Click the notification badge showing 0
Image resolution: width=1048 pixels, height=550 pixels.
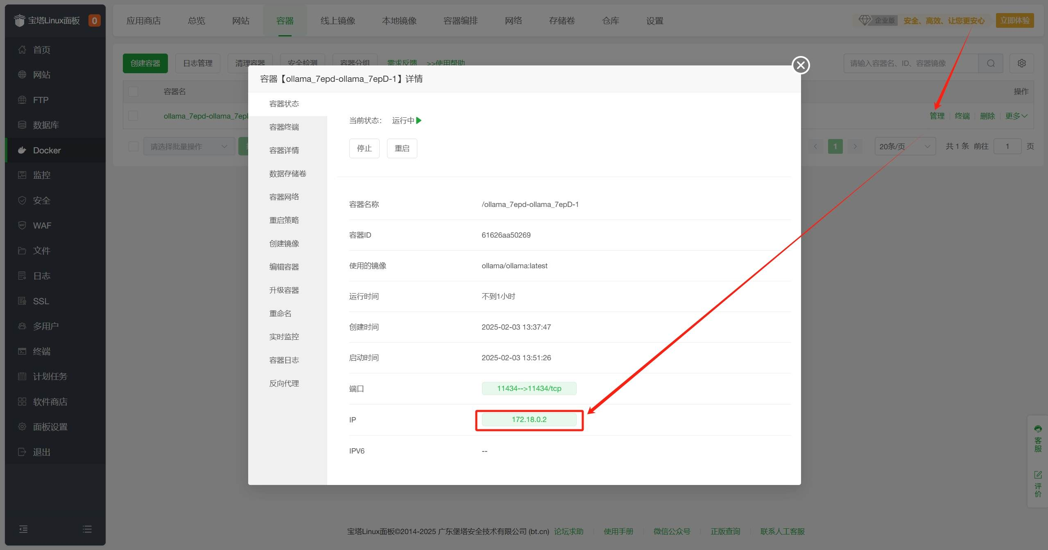point(94,20)
